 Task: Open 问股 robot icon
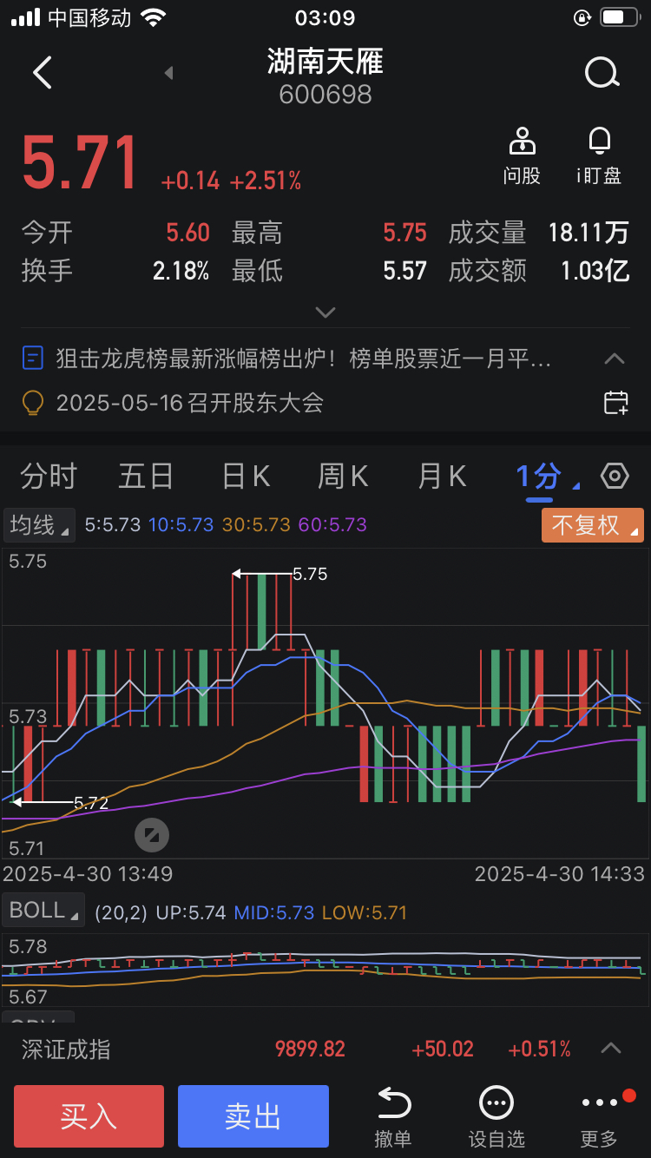tap(522, 141)
